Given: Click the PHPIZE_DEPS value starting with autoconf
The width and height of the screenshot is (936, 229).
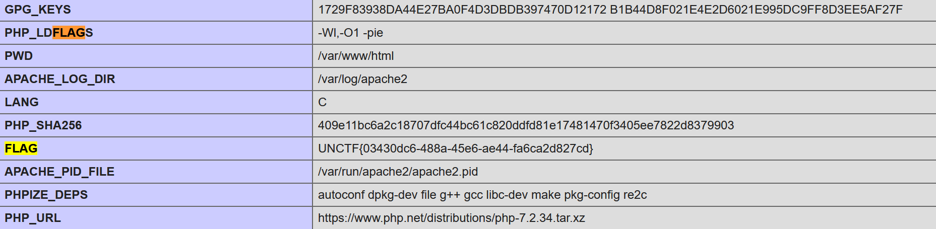Looking at the screenshot, I should coord(482,195).
